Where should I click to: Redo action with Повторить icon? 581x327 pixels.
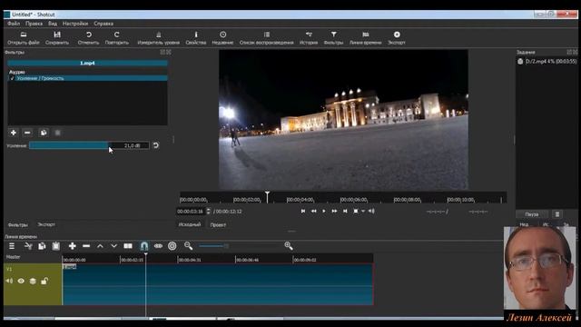pyautogui.click(x=117, y=38)
